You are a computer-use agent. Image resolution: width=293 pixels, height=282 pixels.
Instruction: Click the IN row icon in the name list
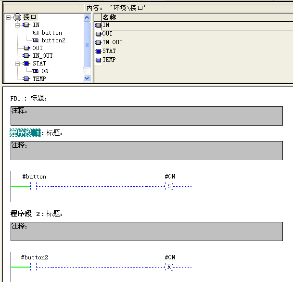coord(98,25)
